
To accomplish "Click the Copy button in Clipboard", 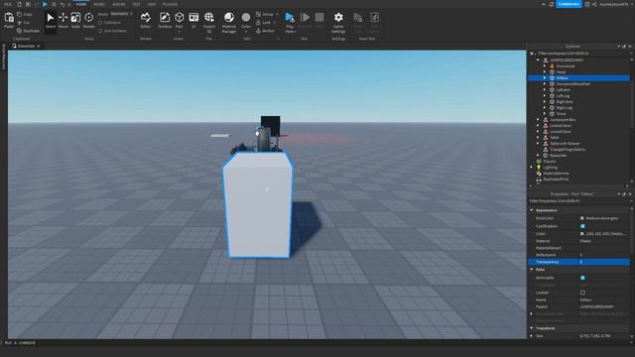I will pos(25,14).
